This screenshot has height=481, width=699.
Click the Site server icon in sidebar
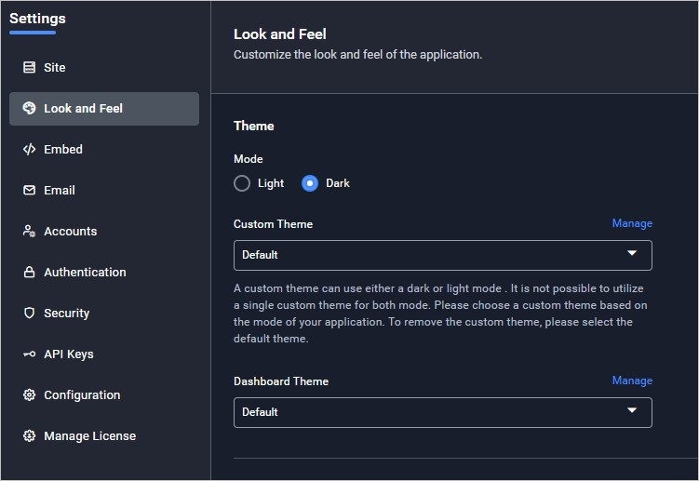pyautogui.click(x=29, y=68)
